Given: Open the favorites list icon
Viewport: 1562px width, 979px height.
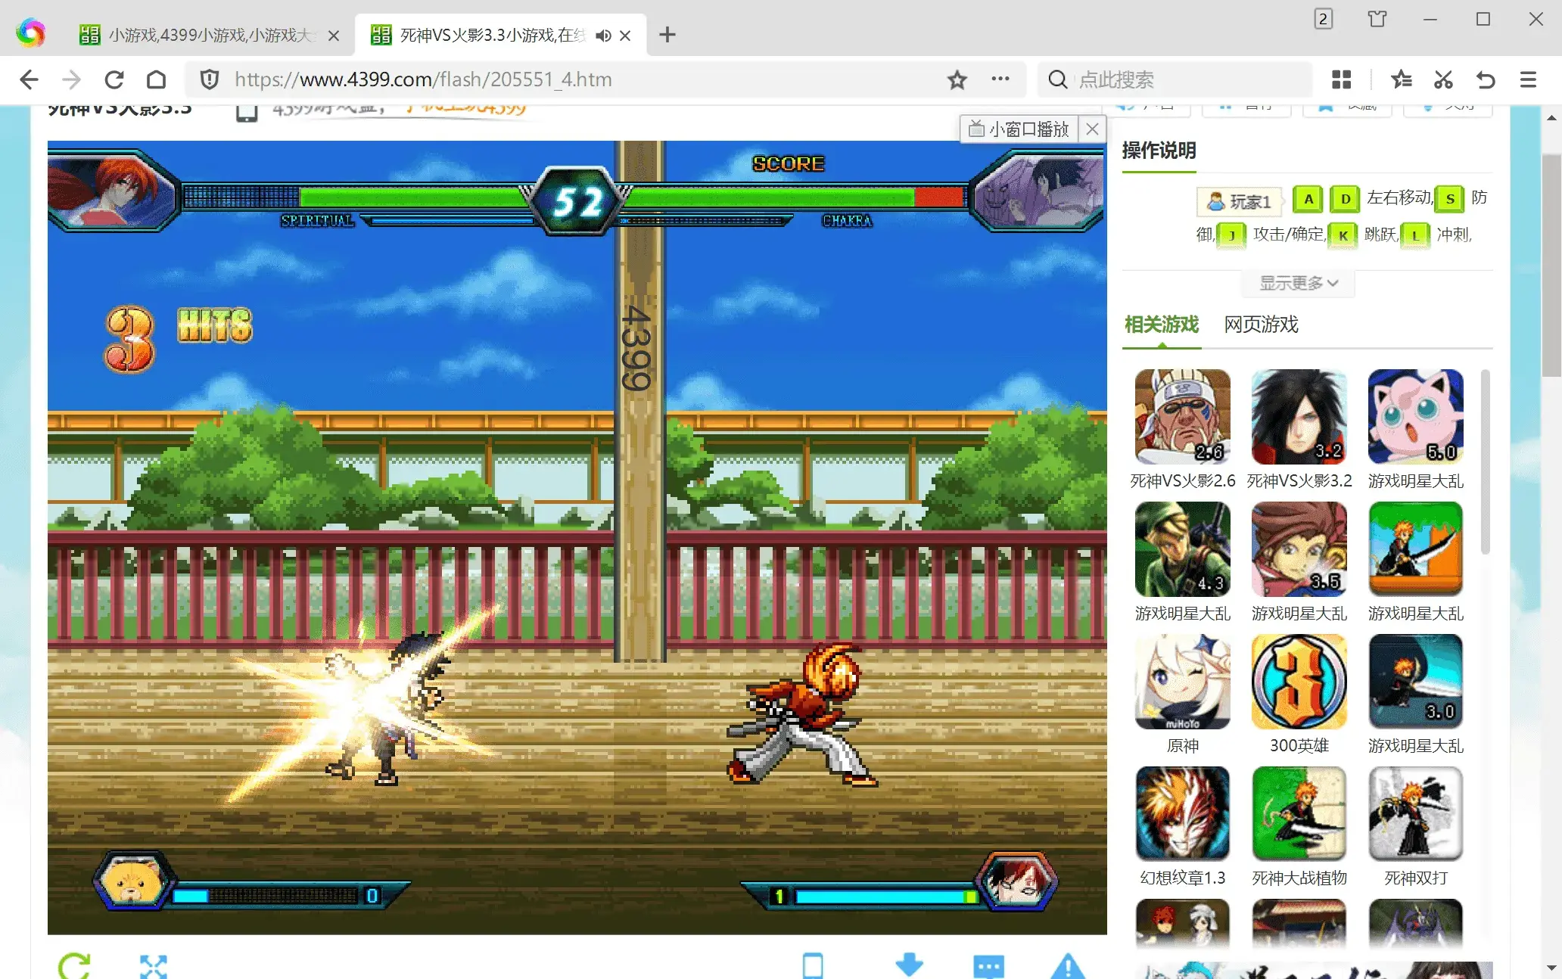Looking at the screenshot, I should [x=1401, y=79].
